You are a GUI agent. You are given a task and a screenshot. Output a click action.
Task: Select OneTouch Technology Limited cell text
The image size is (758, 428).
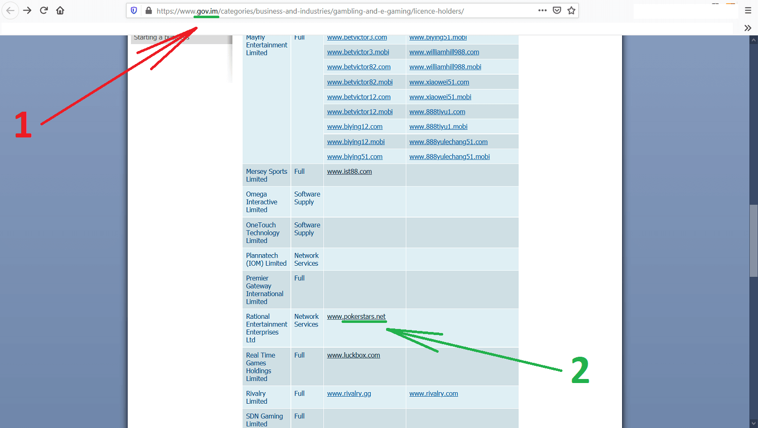[x=263, y=233]
